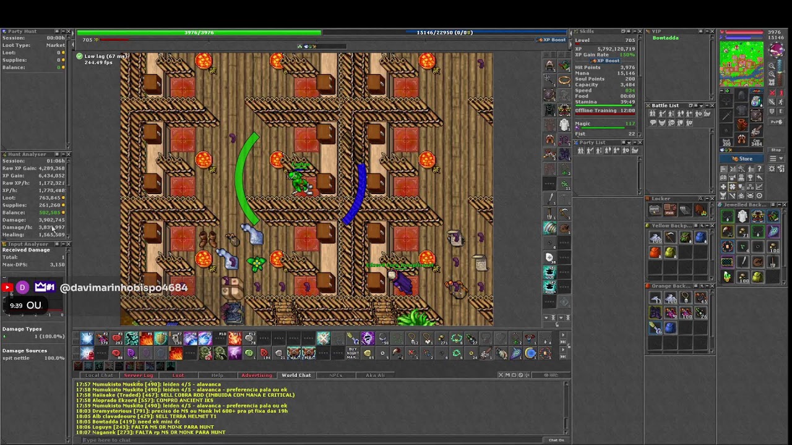Open the trophy icon below Store
Screen dimensions: 792x445
click(x=751, y=178)
